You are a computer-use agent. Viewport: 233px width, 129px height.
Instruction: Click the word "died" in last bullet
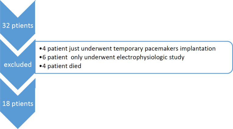pos(74,65)
